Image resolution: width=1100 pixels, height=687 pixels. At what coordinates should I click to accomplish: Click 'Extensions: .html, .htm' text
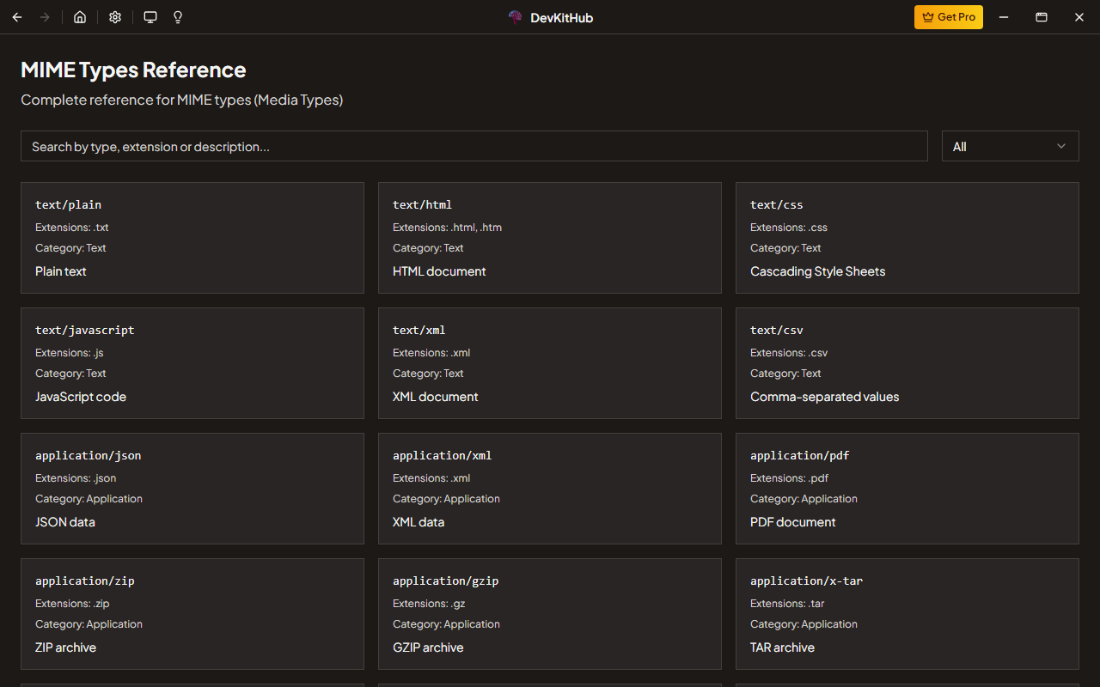[x=447, y=228]
